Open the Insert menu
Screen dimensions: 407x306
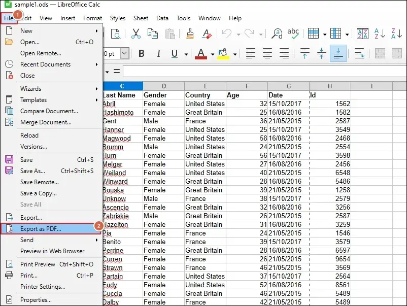click(67, 18)
